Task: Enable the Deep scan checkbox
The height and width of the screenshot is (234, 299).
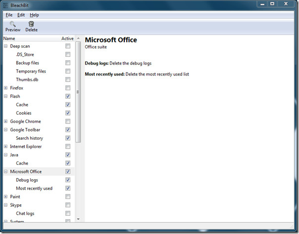Action: [x=68, y=46]
